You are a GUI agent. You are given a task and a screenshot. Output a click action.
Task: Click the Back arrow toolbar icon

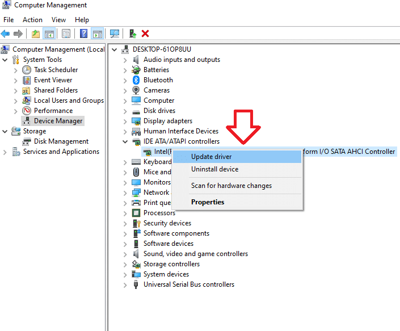5,33
